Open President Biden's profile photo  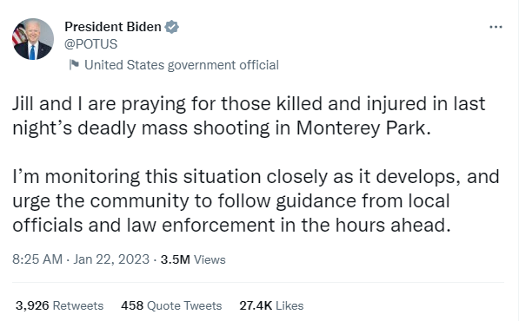pyautogui.click(x=33, y=39)
